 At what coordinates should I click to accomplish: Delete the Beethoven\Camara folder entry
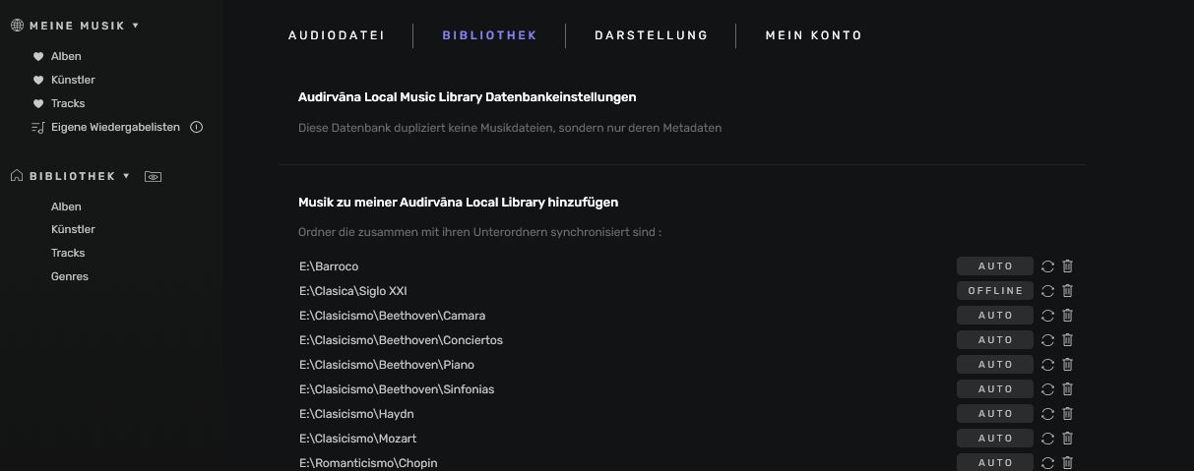[1067, 316]
